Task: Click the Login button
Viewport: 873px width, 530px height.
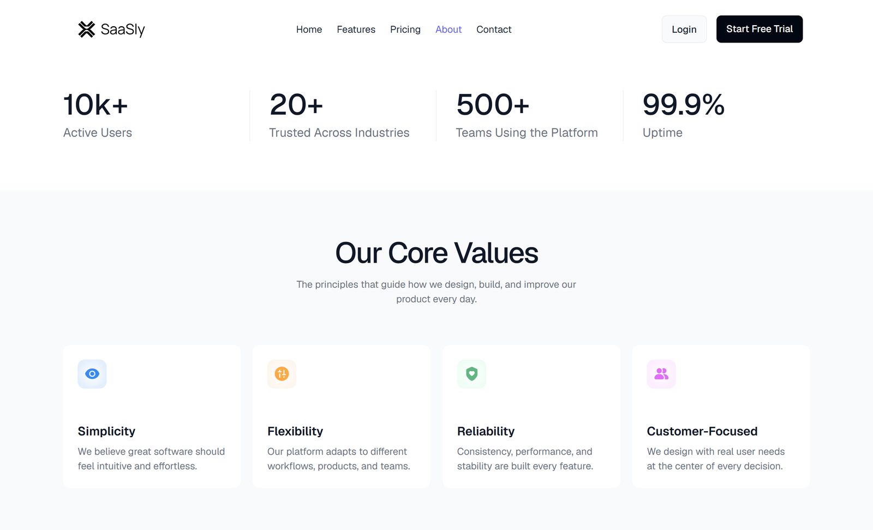Action: 684,29
